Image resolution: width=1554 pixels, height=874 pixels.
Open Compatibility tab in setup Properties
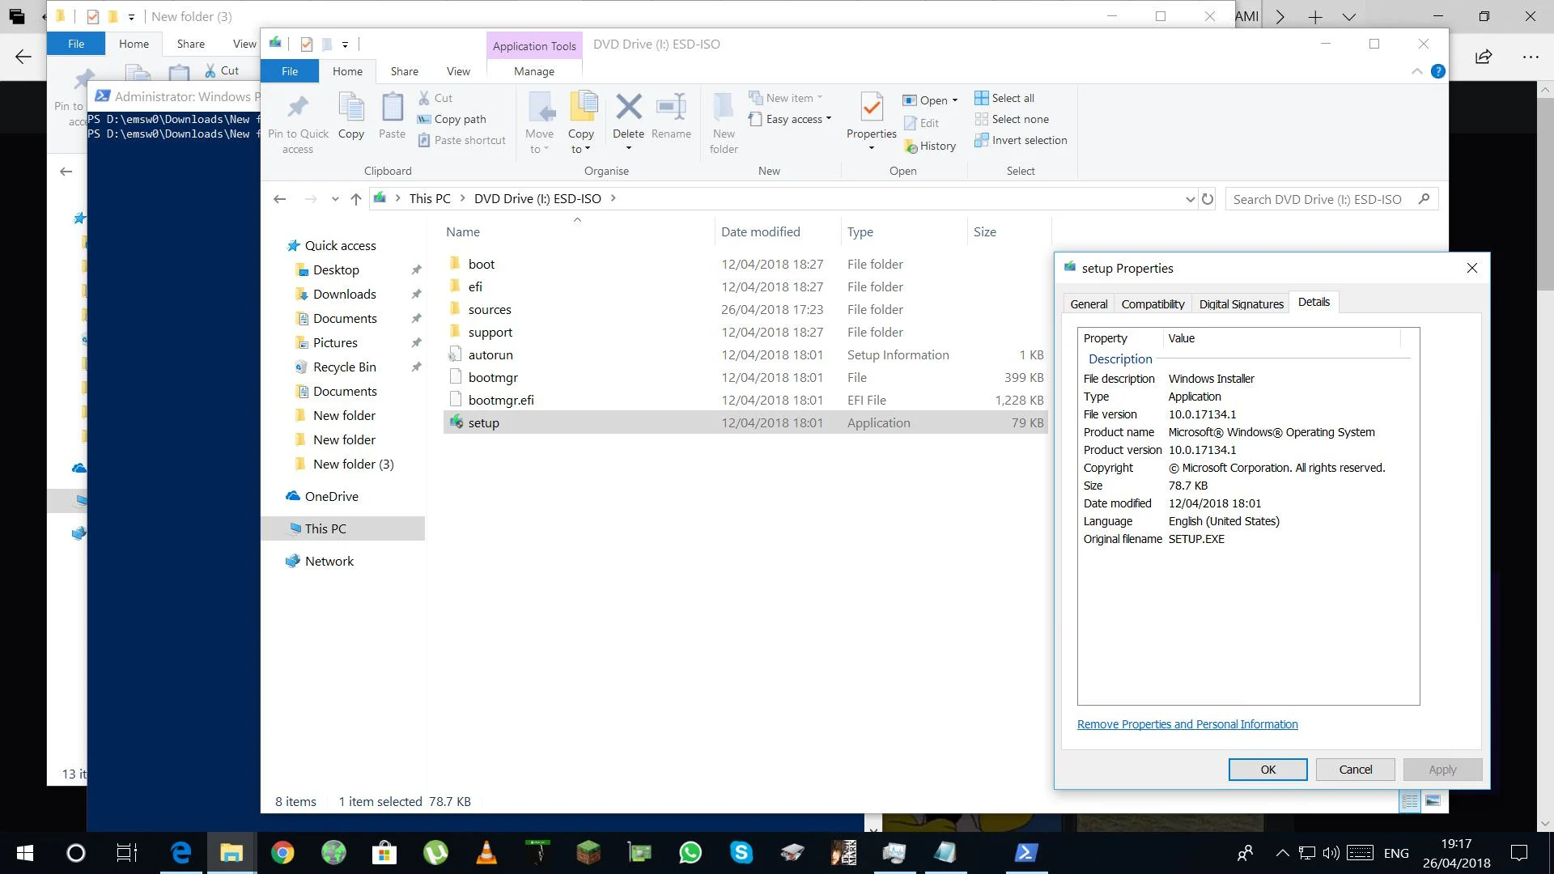[1153, 304]
